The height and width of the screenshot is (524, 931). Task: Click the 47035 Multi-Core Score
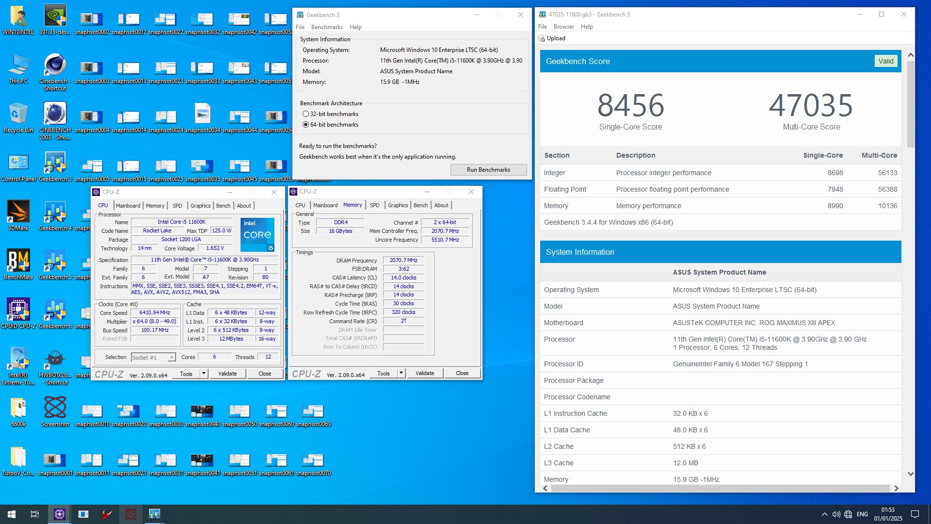click(x=811, y=105)
